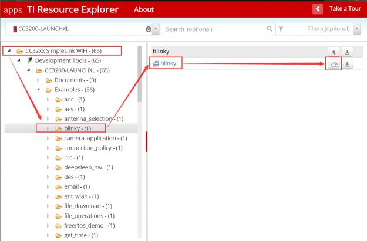The image size is (367, 241).
Task: Click the Filters (optional) field
Action: coord(315,29)
